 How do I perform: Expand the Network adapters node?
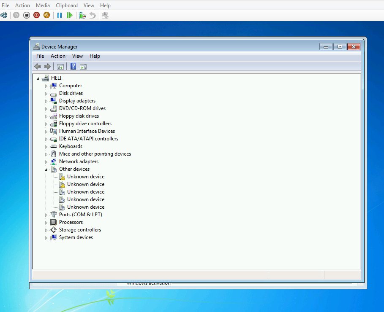pos(46,161)
